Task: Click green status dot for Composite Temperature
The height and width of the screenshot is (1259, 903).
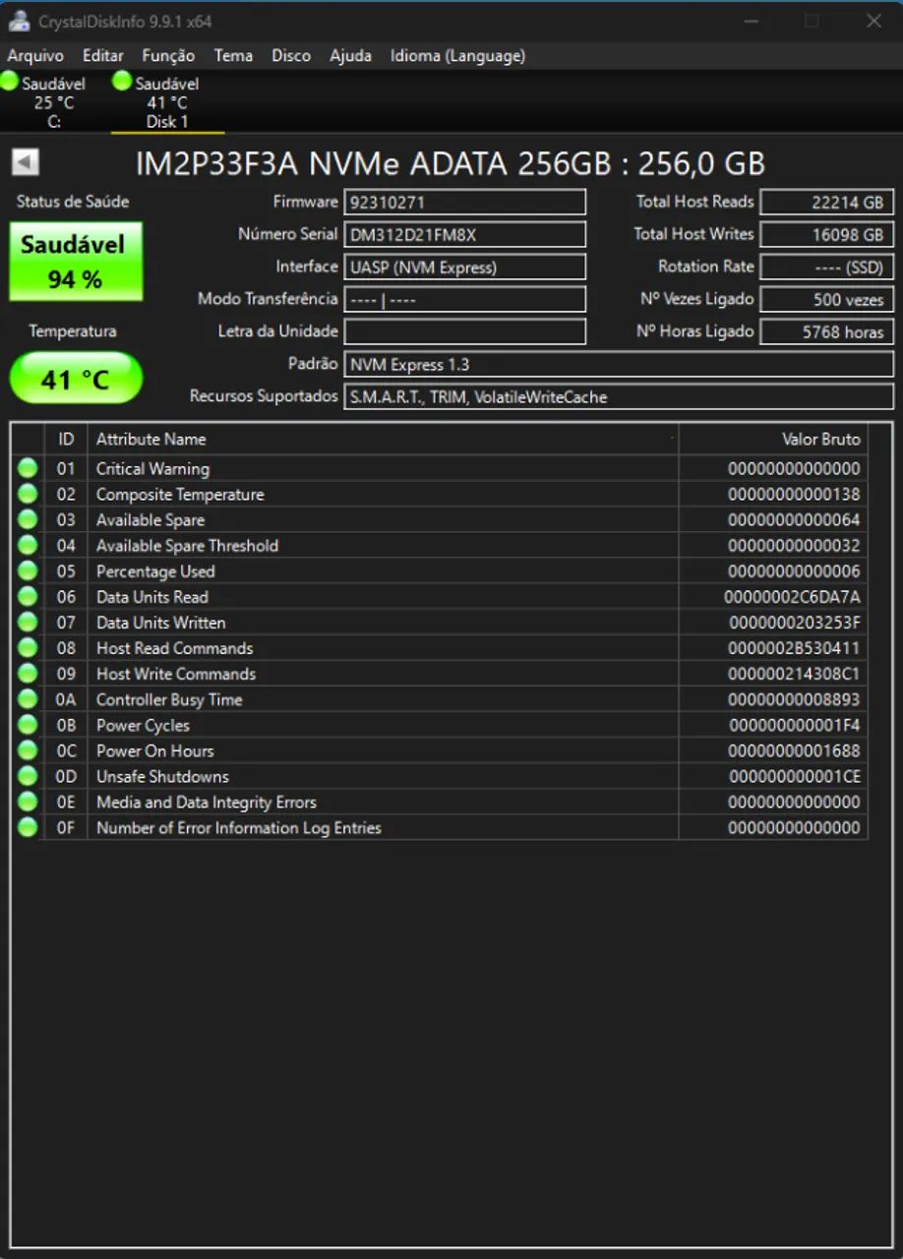Action: 28,494
